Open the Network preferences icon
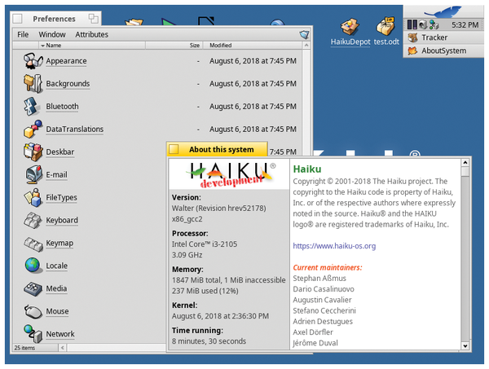This screenshot has height=369, width=489. tap(33, 333)
